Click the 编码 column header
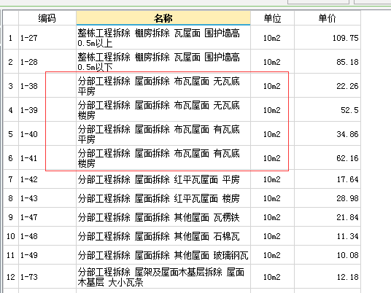 click(x=47, y=18)
